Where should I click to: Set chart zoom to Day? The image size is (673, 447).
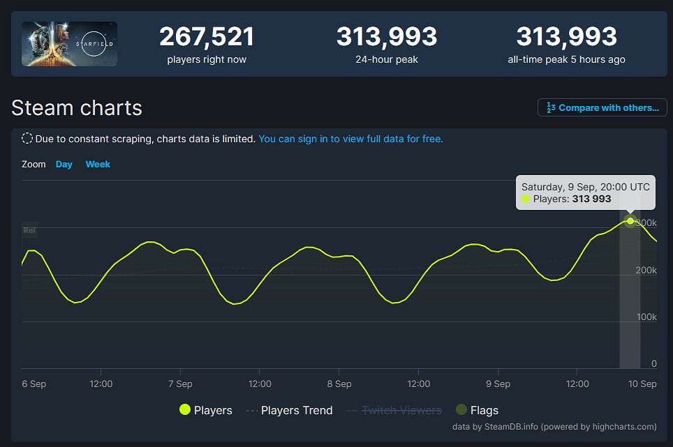coord(64,165)
